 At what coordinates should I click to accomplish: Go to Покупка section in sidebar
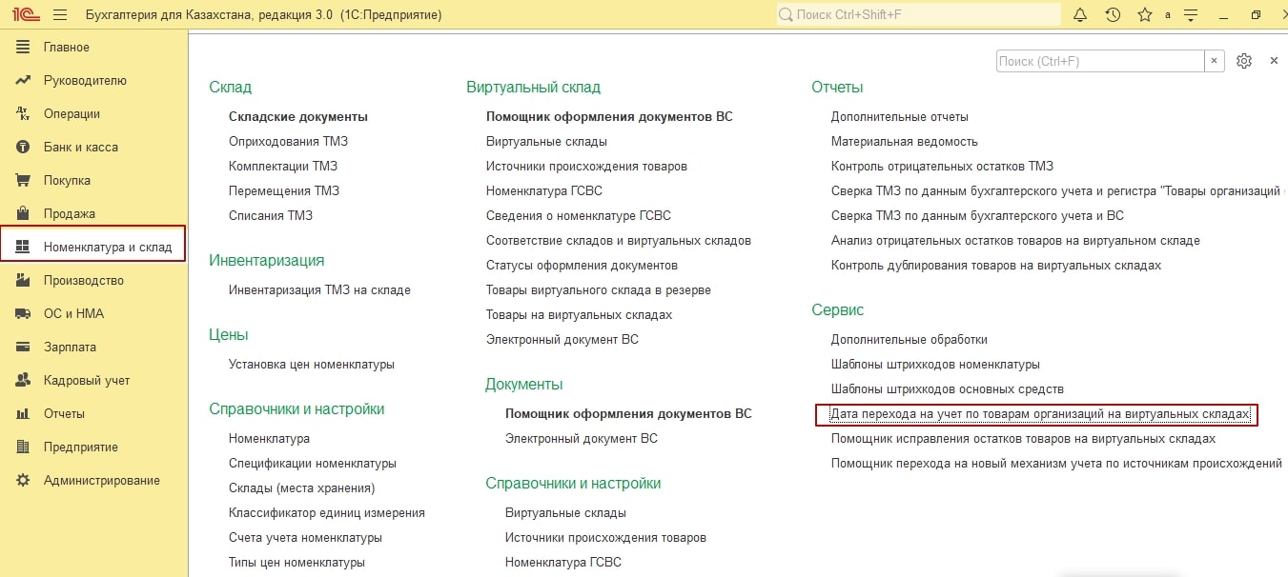click(x=67, y=180)
